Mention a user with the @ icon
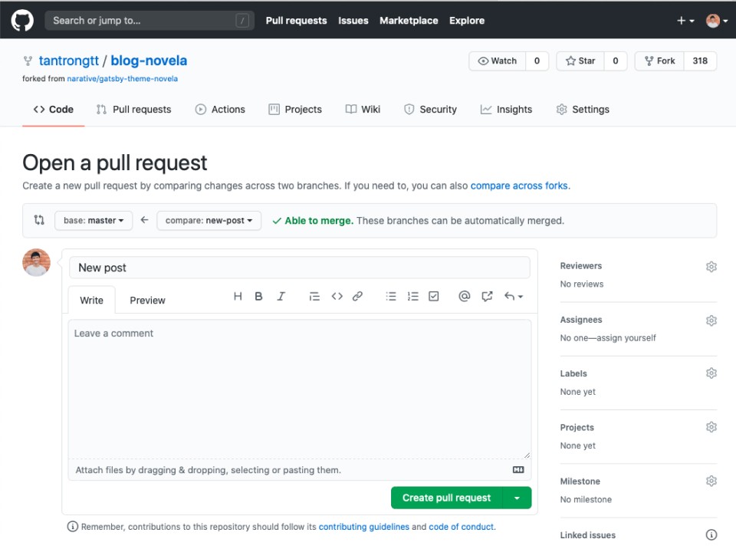The height and width of the screenshot is (549, 736). click(x=465, y=296)
